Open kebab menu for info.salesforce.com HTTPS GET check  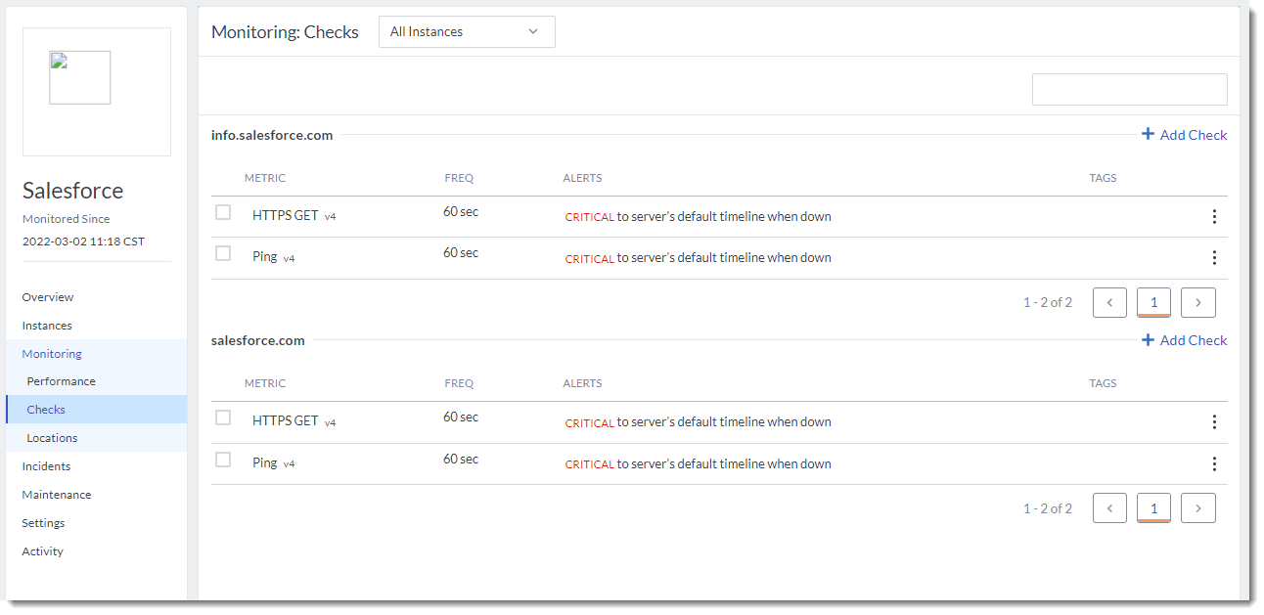[x=1214, y=216]
